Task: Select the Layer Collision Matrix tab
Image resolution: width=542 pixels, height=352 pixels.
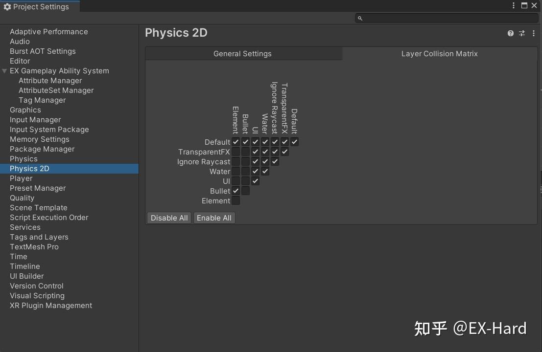Action: pyautogui.click(x=439, y=54)
